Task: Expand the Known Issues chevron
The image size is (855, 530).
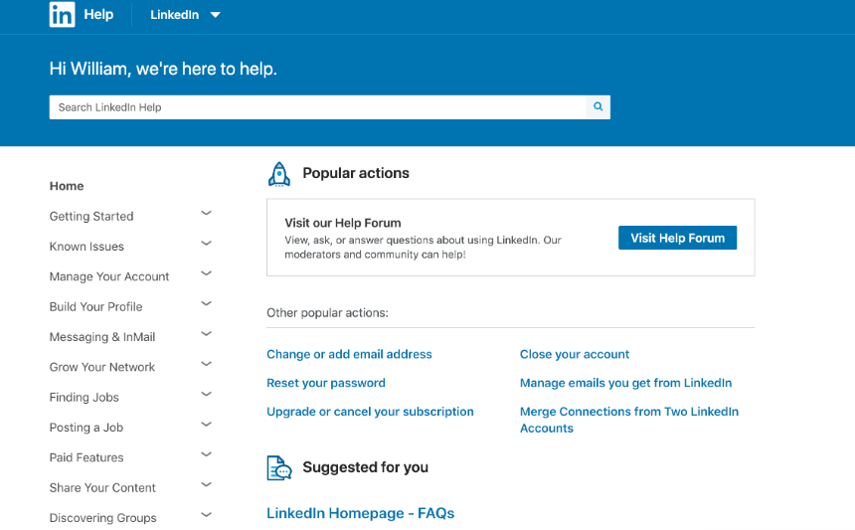Action: (x=206, y=244)
